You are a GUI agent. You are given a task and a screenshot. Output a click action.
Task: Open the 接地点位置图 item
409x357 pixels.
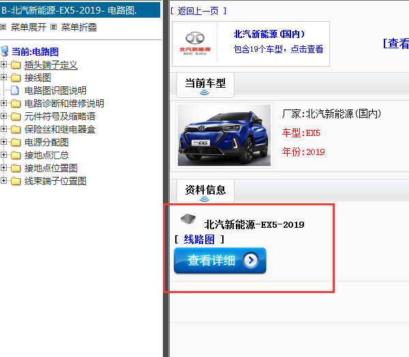[51, 168]
